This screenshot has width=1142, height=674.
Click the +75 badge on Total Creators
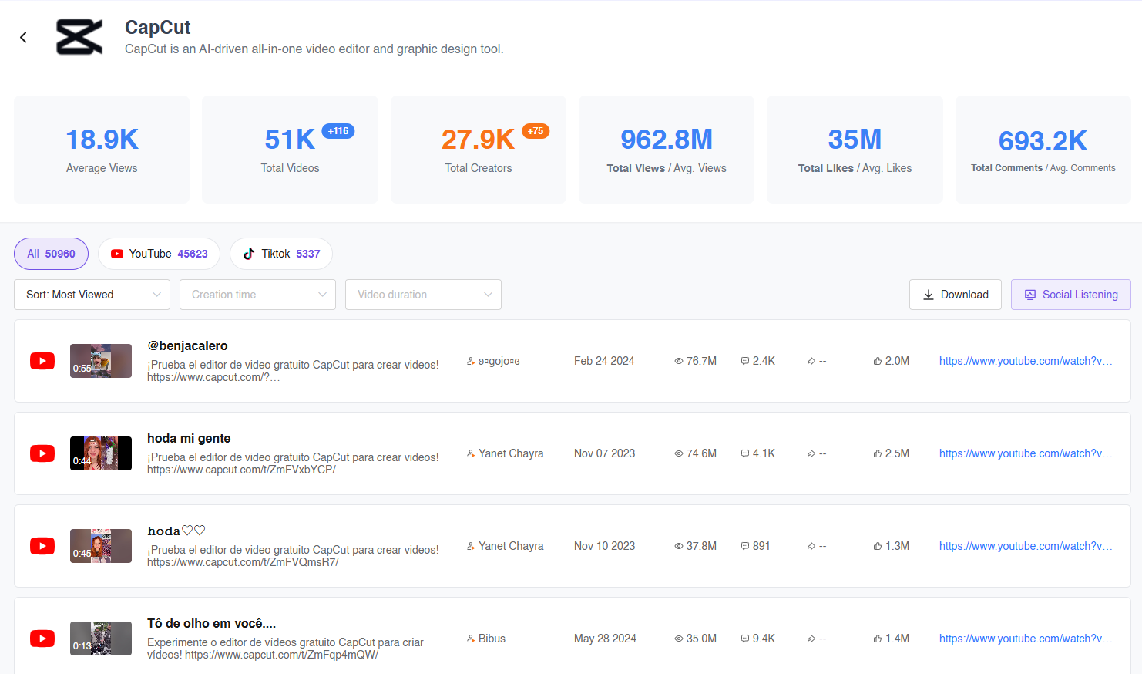(x=536, y=131)
